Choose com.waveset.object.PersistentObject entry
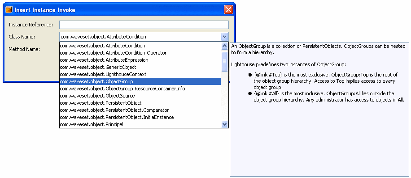Screen dimensions: 411x178 point(140,103)
